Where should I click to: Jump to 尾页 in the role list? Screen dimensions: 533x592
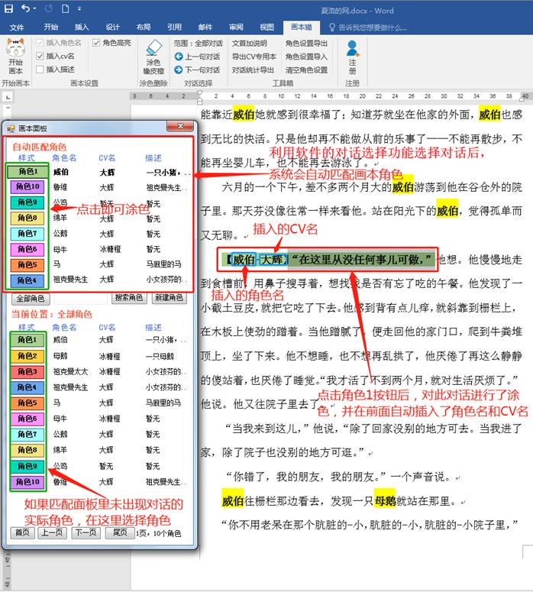point(120,532)
